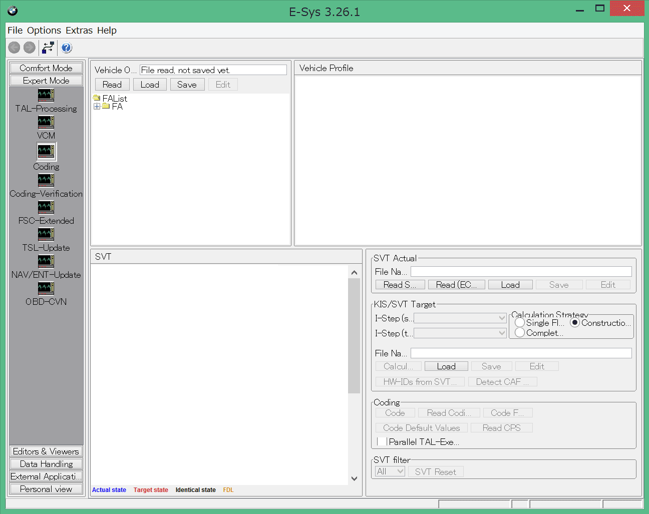649x514 pixels.
Task: Open the help question mark icon
Action: [x=67, y=48]
